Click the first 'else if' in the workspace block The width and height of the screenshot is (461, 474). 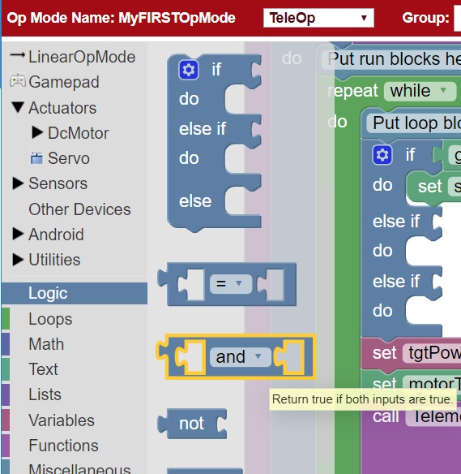tap(396, 222)
